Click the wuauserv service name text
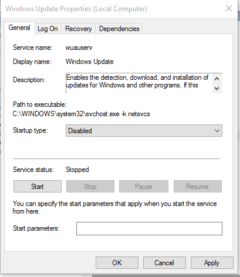The height and width of the screenshot is (277, 240). click(79, 48)
